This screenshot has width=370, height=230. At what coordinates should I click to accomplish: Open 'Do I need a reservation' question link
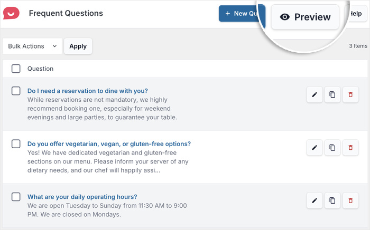coord(87,91)
